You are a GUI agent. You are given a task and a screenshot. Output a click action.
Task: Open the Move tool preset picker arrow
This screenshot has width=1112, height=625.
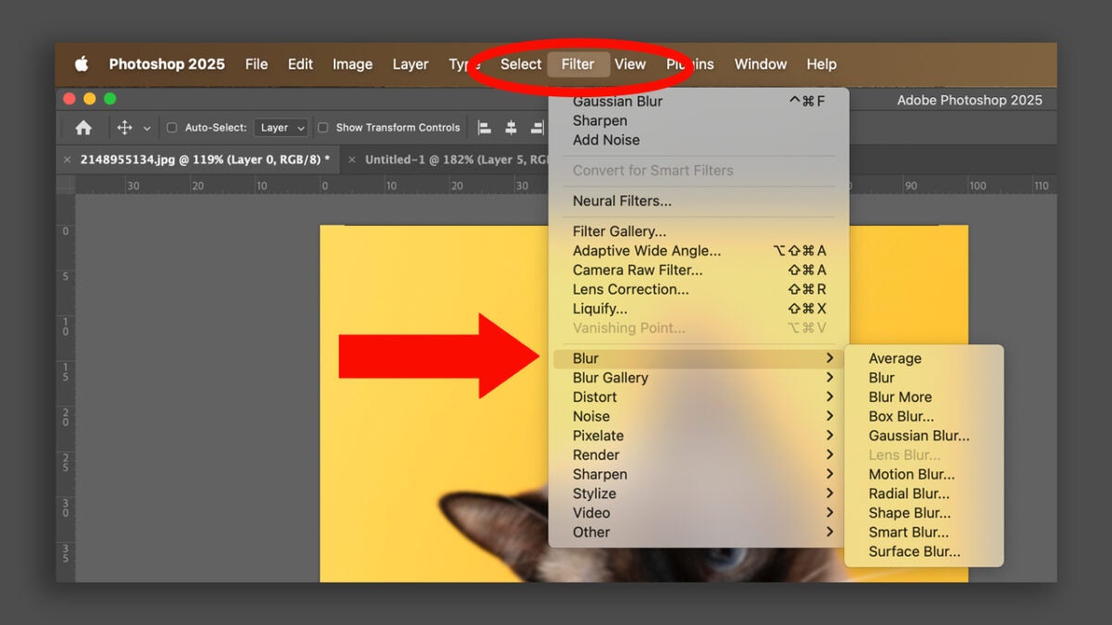(146, 129)
